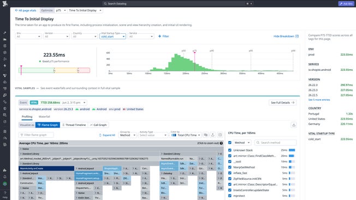The image size is (356, 200).
Task: Uncheck the InsetsController.updateState checkbox
Action: 230,190
